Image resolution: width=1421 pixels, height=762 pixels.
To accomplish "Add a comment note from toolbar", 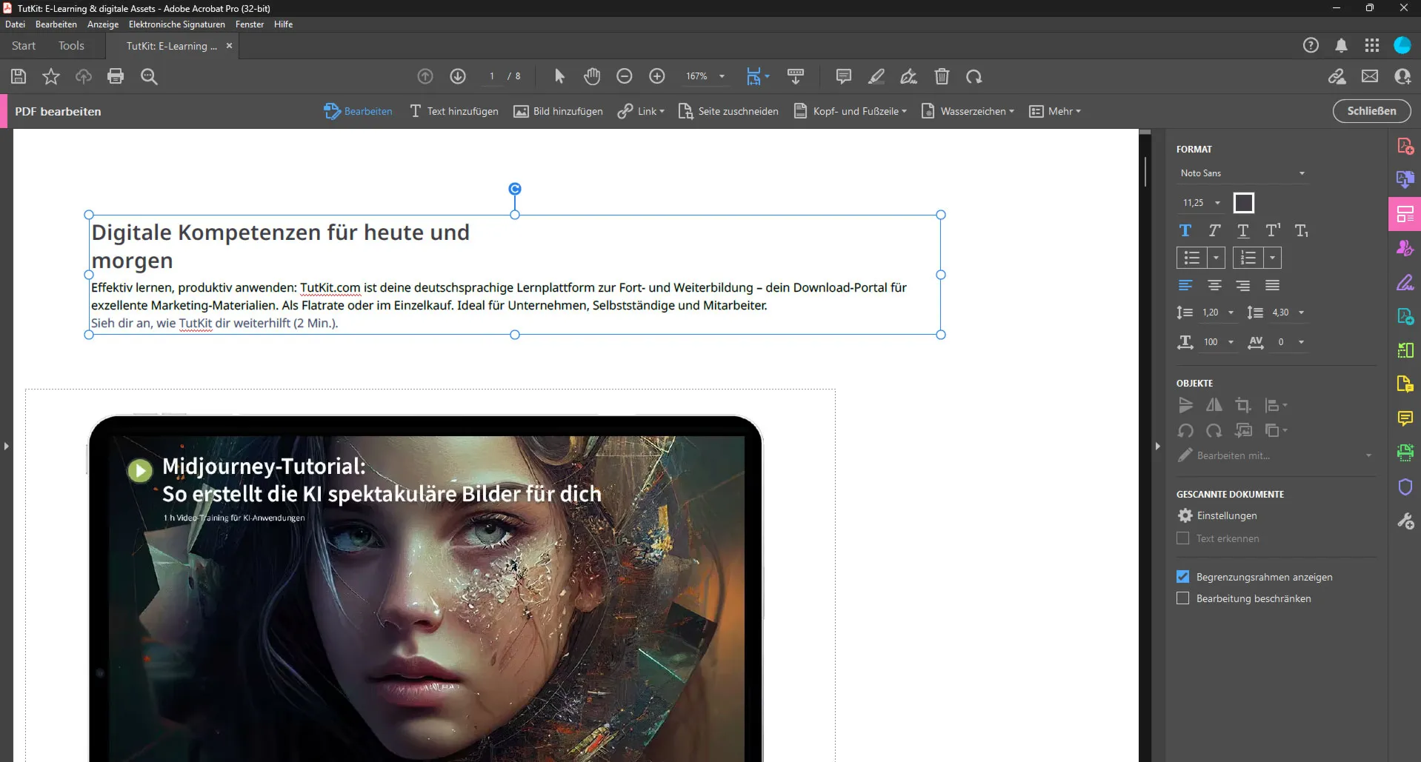I will [x=843, y=76].
